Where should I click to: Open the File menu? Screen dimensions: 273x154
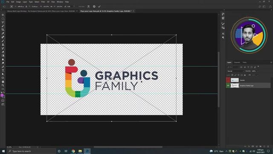8,2
